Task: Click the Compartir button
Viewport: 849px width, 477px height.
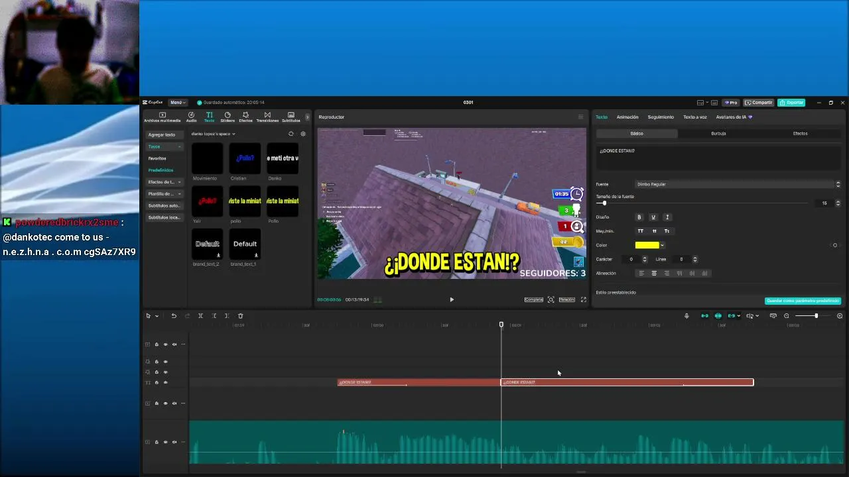Action: pyautogui.click(x=759, y=103)
